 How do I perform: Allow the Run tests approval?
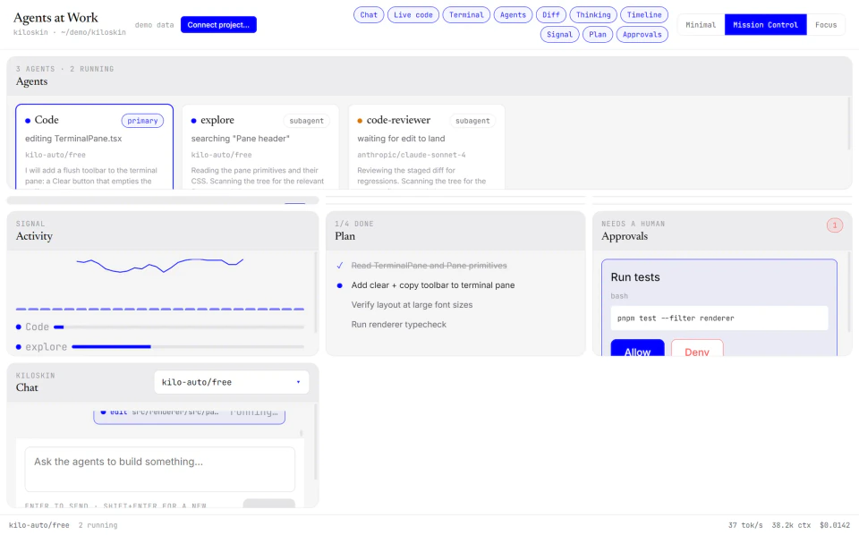click(638, 348)
